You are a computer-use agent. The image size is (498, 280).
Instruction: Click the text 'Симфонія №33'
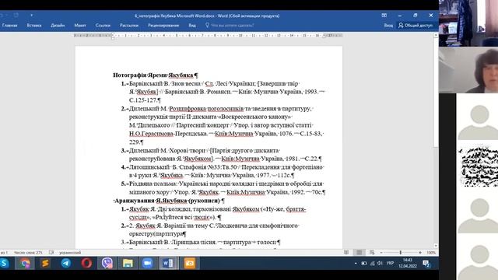199,167
